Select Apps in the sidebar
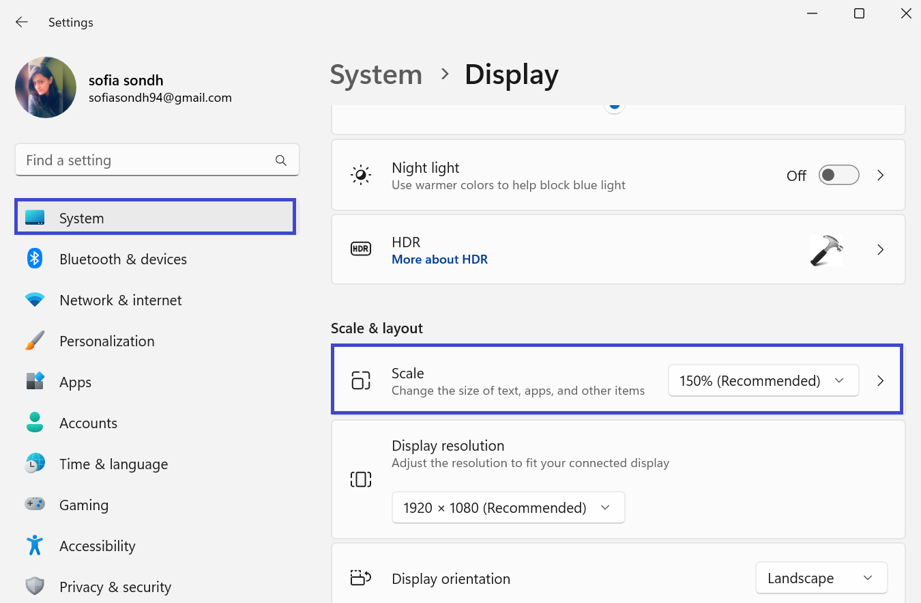This screenshot has width=921, height=603. (75, 382)
